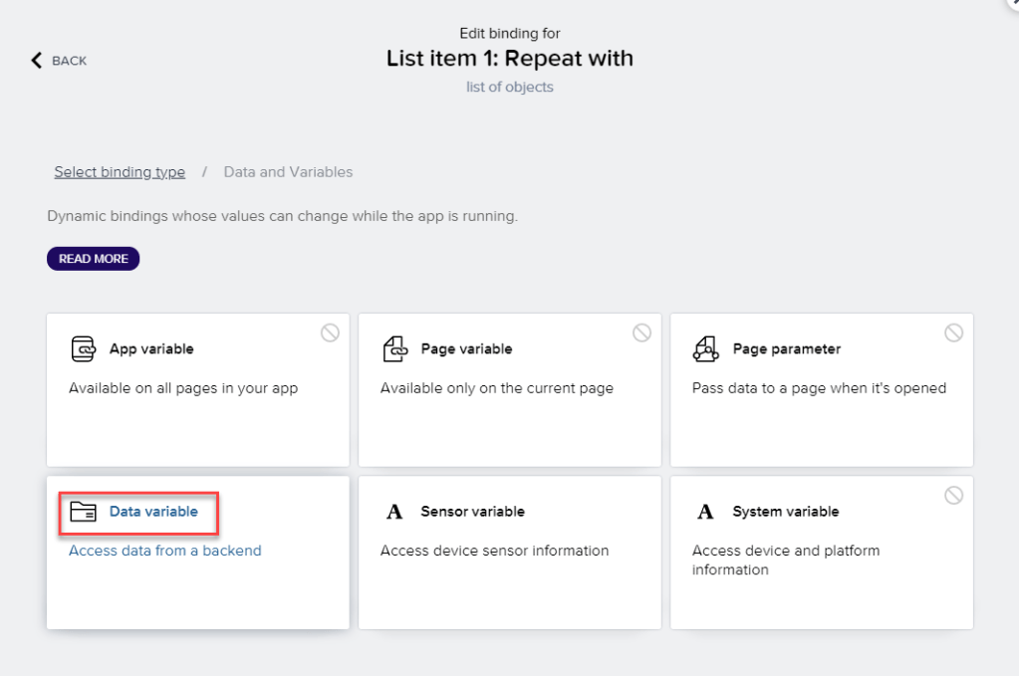The width and height of the screenshot is (1019, 676).
Task: Select the Data and Variables breadcrumb
Action: [x=288, y=172]
